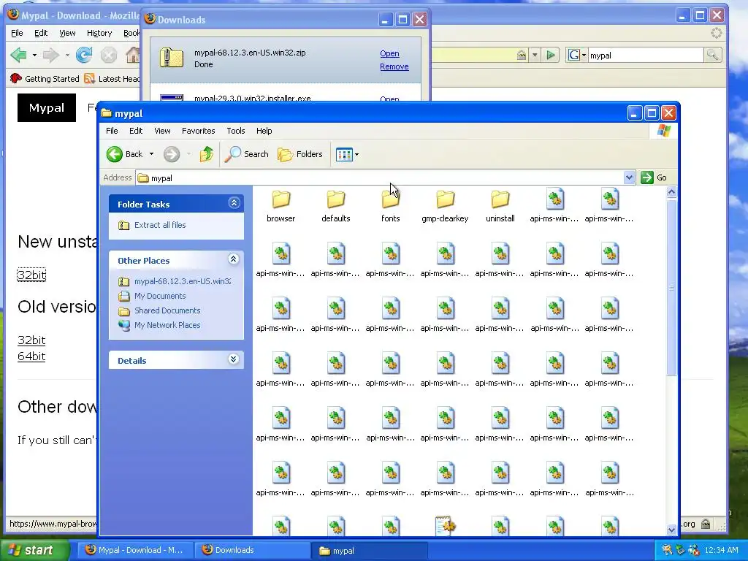
Task: Click 32bit link under New unstable
Action: 31,275
